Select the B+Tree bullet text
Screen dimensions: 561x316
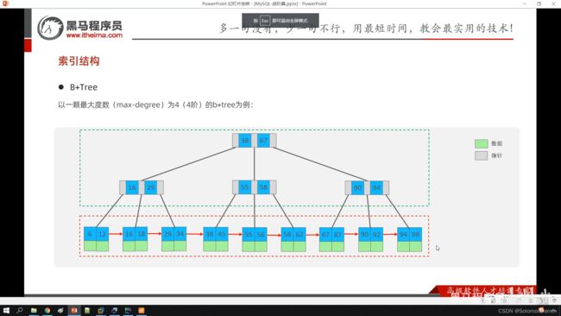[84, 87]
